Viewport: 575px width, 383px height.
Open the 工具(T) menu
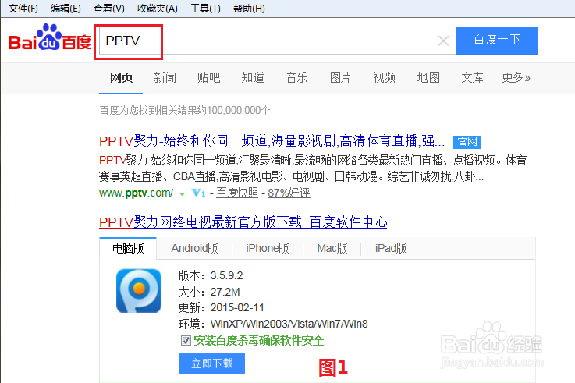pos(205,8)
